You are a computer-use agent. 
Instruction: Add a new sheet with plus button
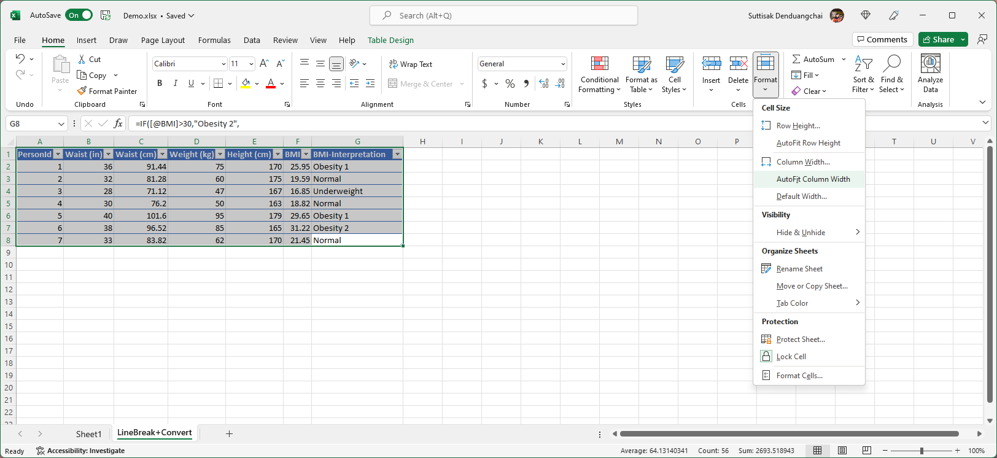pos(229,434)
